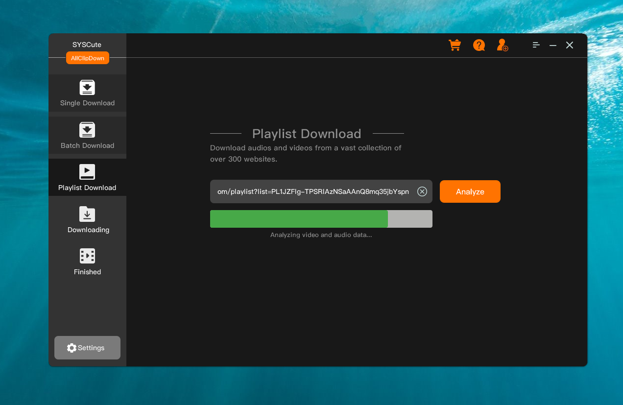View Finished downloads via the filmstrip icon
The width and height of the screenshot is (623, 405).
87,255
